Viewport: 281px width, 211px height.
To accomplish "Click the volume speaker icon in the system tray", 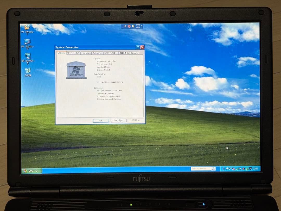I will [x=244, y=169].
